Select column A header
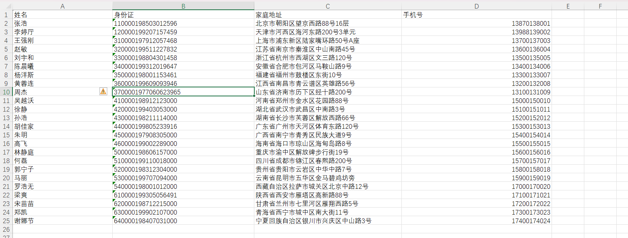Image resolution: width=628 pixels, height=238 pixels. pyautogui.click(x=62, y=6)
